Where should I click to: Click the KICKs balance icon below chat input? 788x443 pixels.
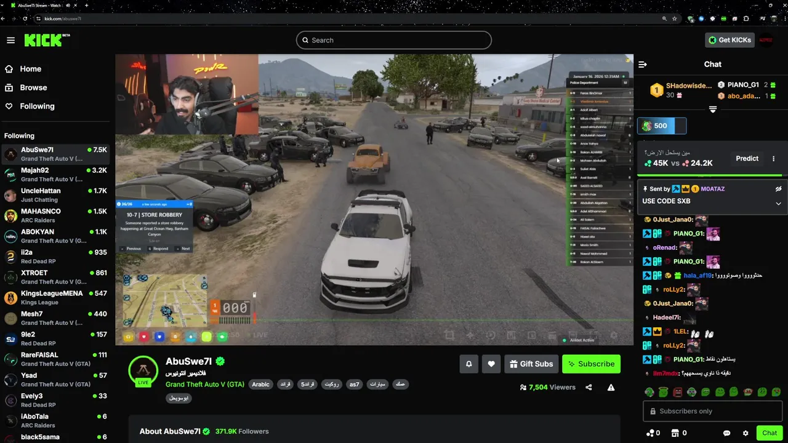coord(650,433)
